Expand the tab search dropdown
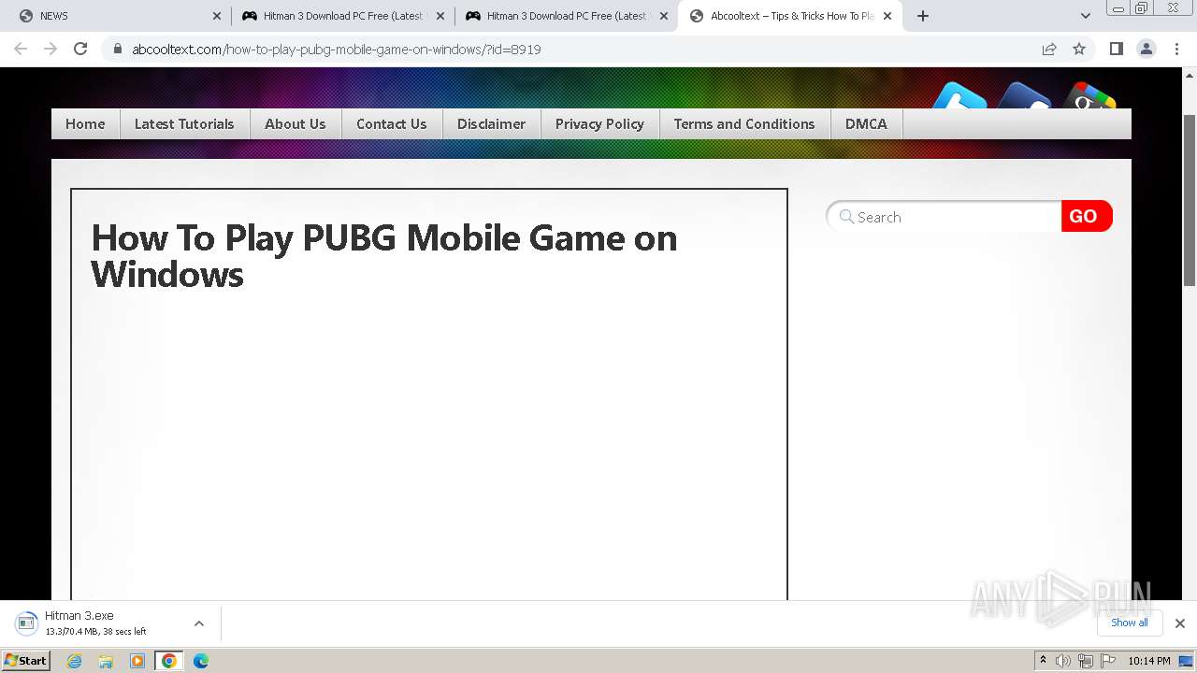1197x673 pixels. pos(1085,16)
